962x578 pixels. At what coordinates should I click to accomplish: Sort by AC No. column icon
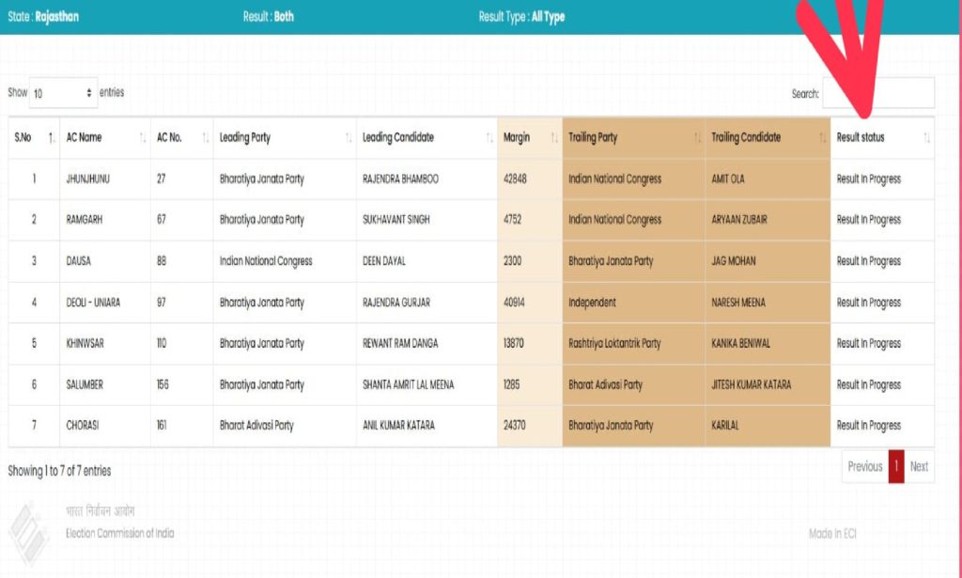pyautogui.click(x=206, y=138)
